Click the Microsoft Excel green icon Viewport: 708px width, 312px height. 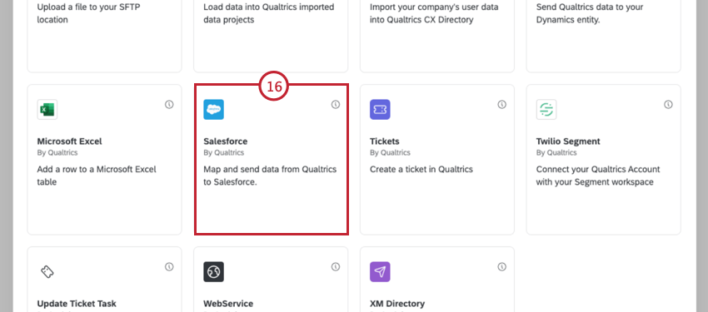coord(47,110)
